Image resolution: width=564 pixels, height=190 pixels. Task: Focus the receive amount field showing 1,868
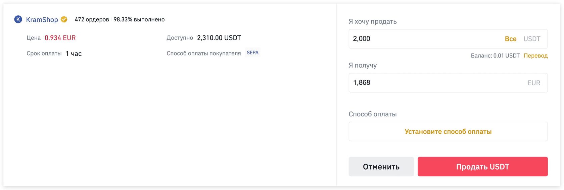(433, 83)
